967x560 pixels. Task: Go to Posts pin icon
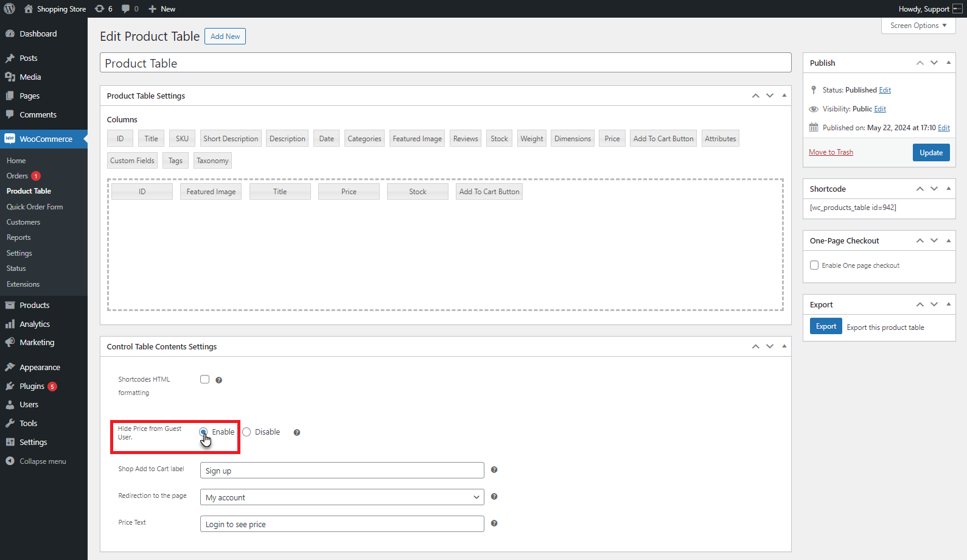pyautogui.click(x=10, y=58)
